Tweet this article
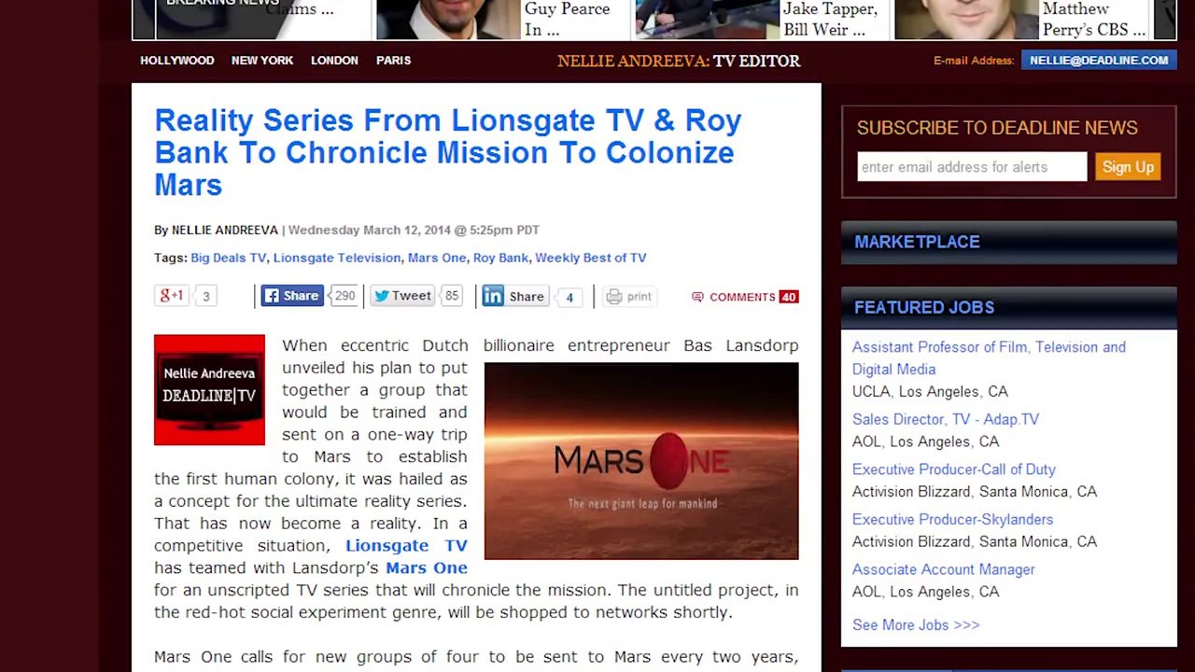The width and height of the screenshot is (1195, 672). click(x=403, y=296)
